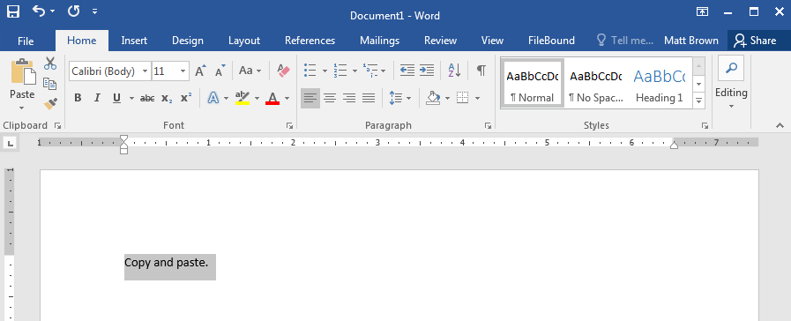Open the File tab
Image resolution: width=791 pixels, height=321 pixels.
point(26,41)
